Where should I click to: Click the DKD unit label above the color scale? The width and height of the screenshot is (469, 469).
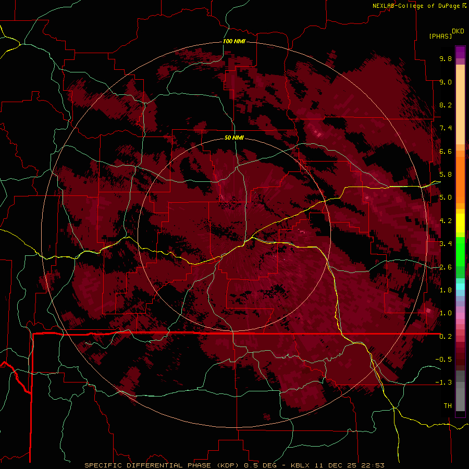[458, 31]
